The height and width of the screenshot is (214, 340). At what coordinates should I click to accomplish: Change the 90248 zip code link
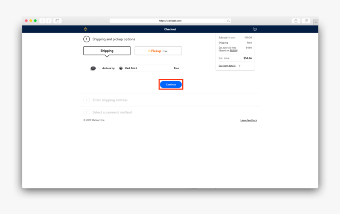click(x=233, y=51)
